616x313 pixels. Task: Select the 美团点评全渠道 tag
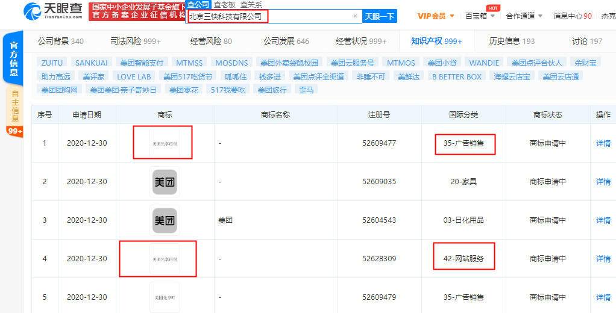click(318, 76)
